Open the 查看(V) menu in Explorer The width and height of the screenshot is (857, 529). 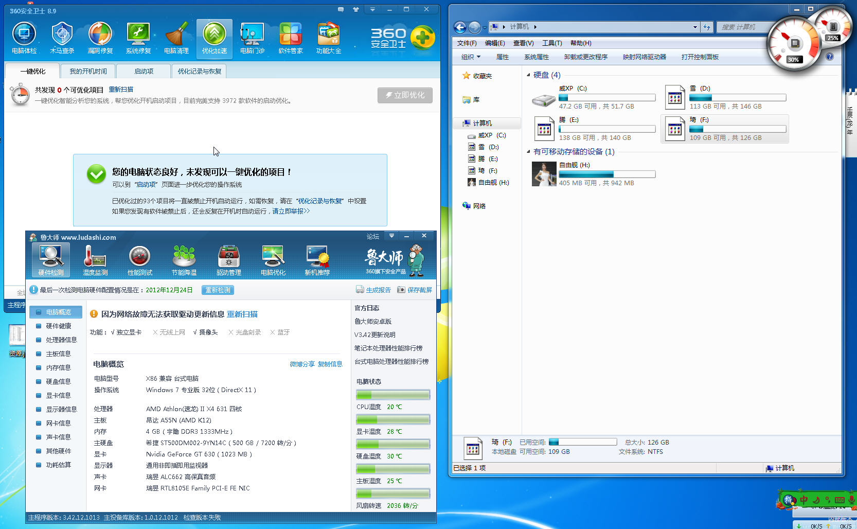[x=523, y=43]
